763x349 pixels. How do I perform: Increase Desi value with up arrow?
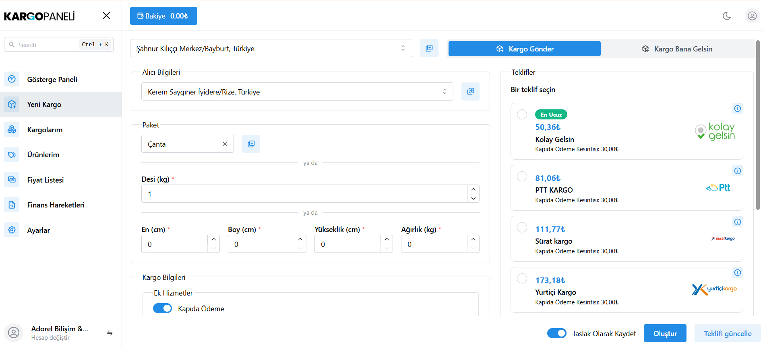point(473,189)
